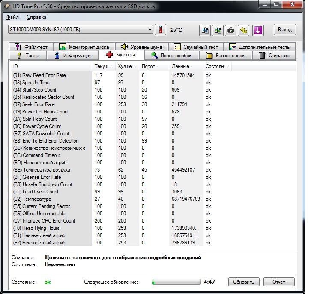Go to Дополнительные тесты tab
The width and height of the screenshot is (329, 294).
coord(260,47)
